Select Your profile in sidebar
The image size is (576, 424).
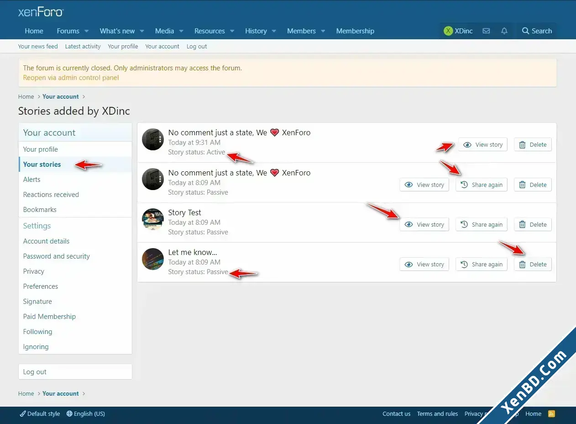click(75, 149)
